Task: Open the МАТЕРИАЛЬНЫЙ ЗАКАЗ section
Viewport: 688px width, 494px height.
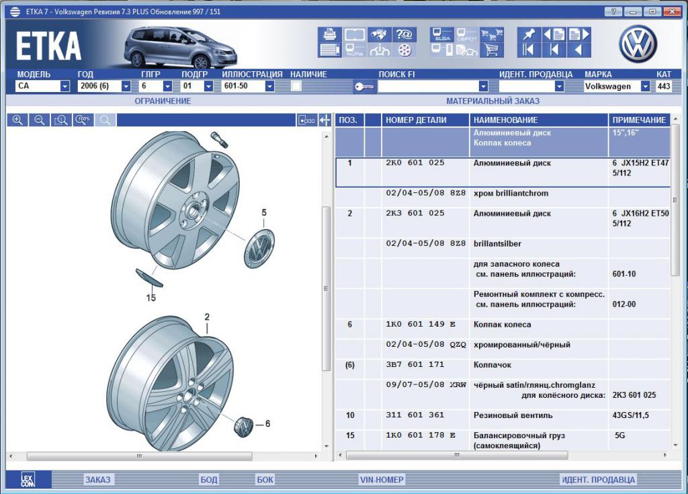Action: coord(492,101)
